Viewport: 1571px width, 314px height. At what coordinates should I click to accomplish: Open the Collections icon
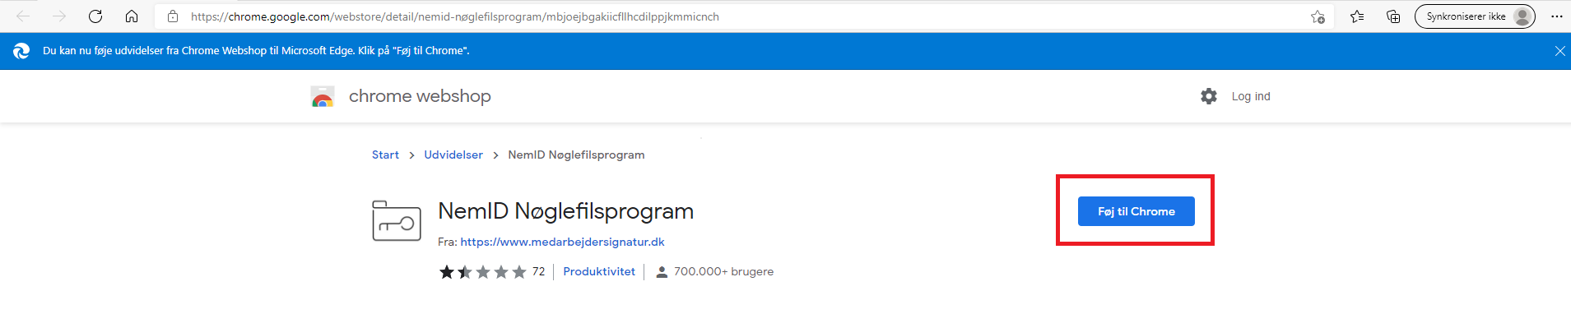(x=1393, y=16)
